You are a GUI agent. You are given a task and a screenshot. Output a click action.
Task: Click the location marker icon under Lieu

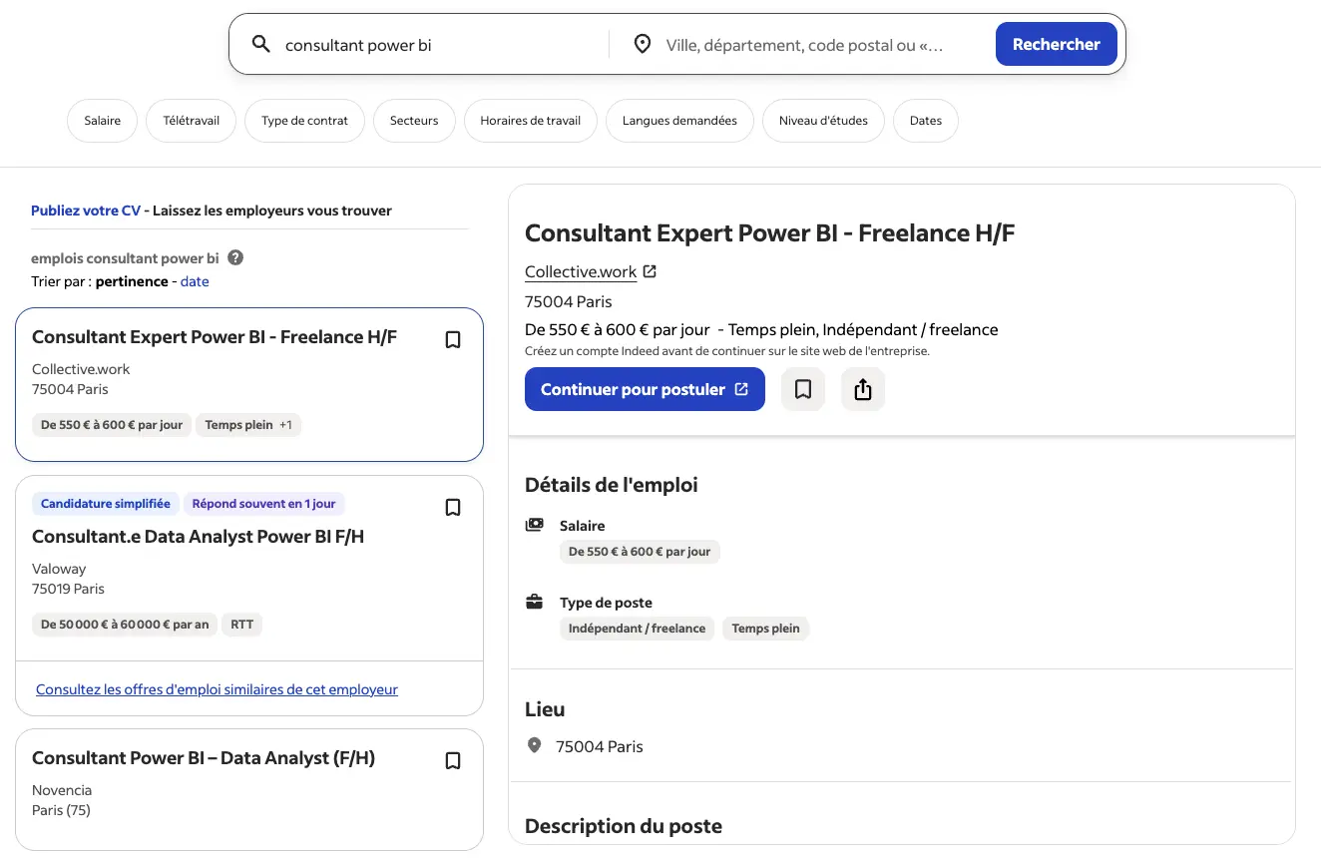click(535, 745)
